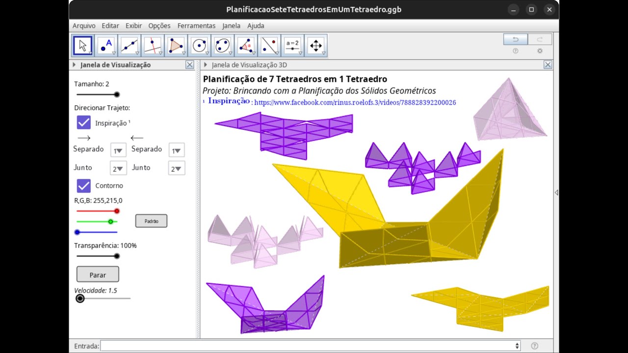Open the left-arrow Junto dropdown

176,169
